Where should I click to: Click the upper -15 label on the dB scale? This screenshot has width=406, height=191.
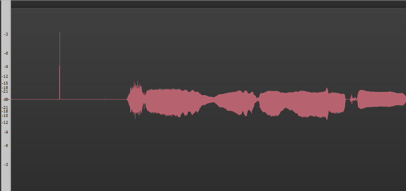pos(5,83)
